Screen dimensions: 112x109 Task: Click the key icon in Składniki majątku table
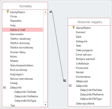[73, 27]
